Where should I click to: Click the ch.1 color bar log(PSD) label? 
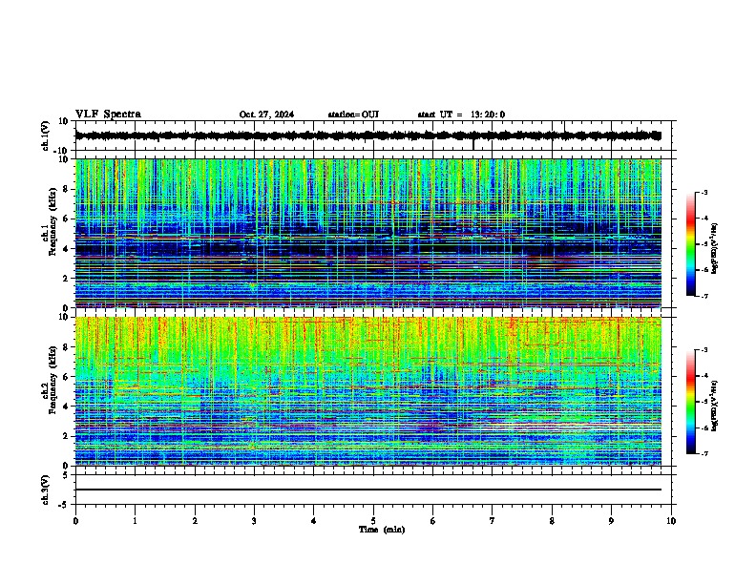point(715,248)
